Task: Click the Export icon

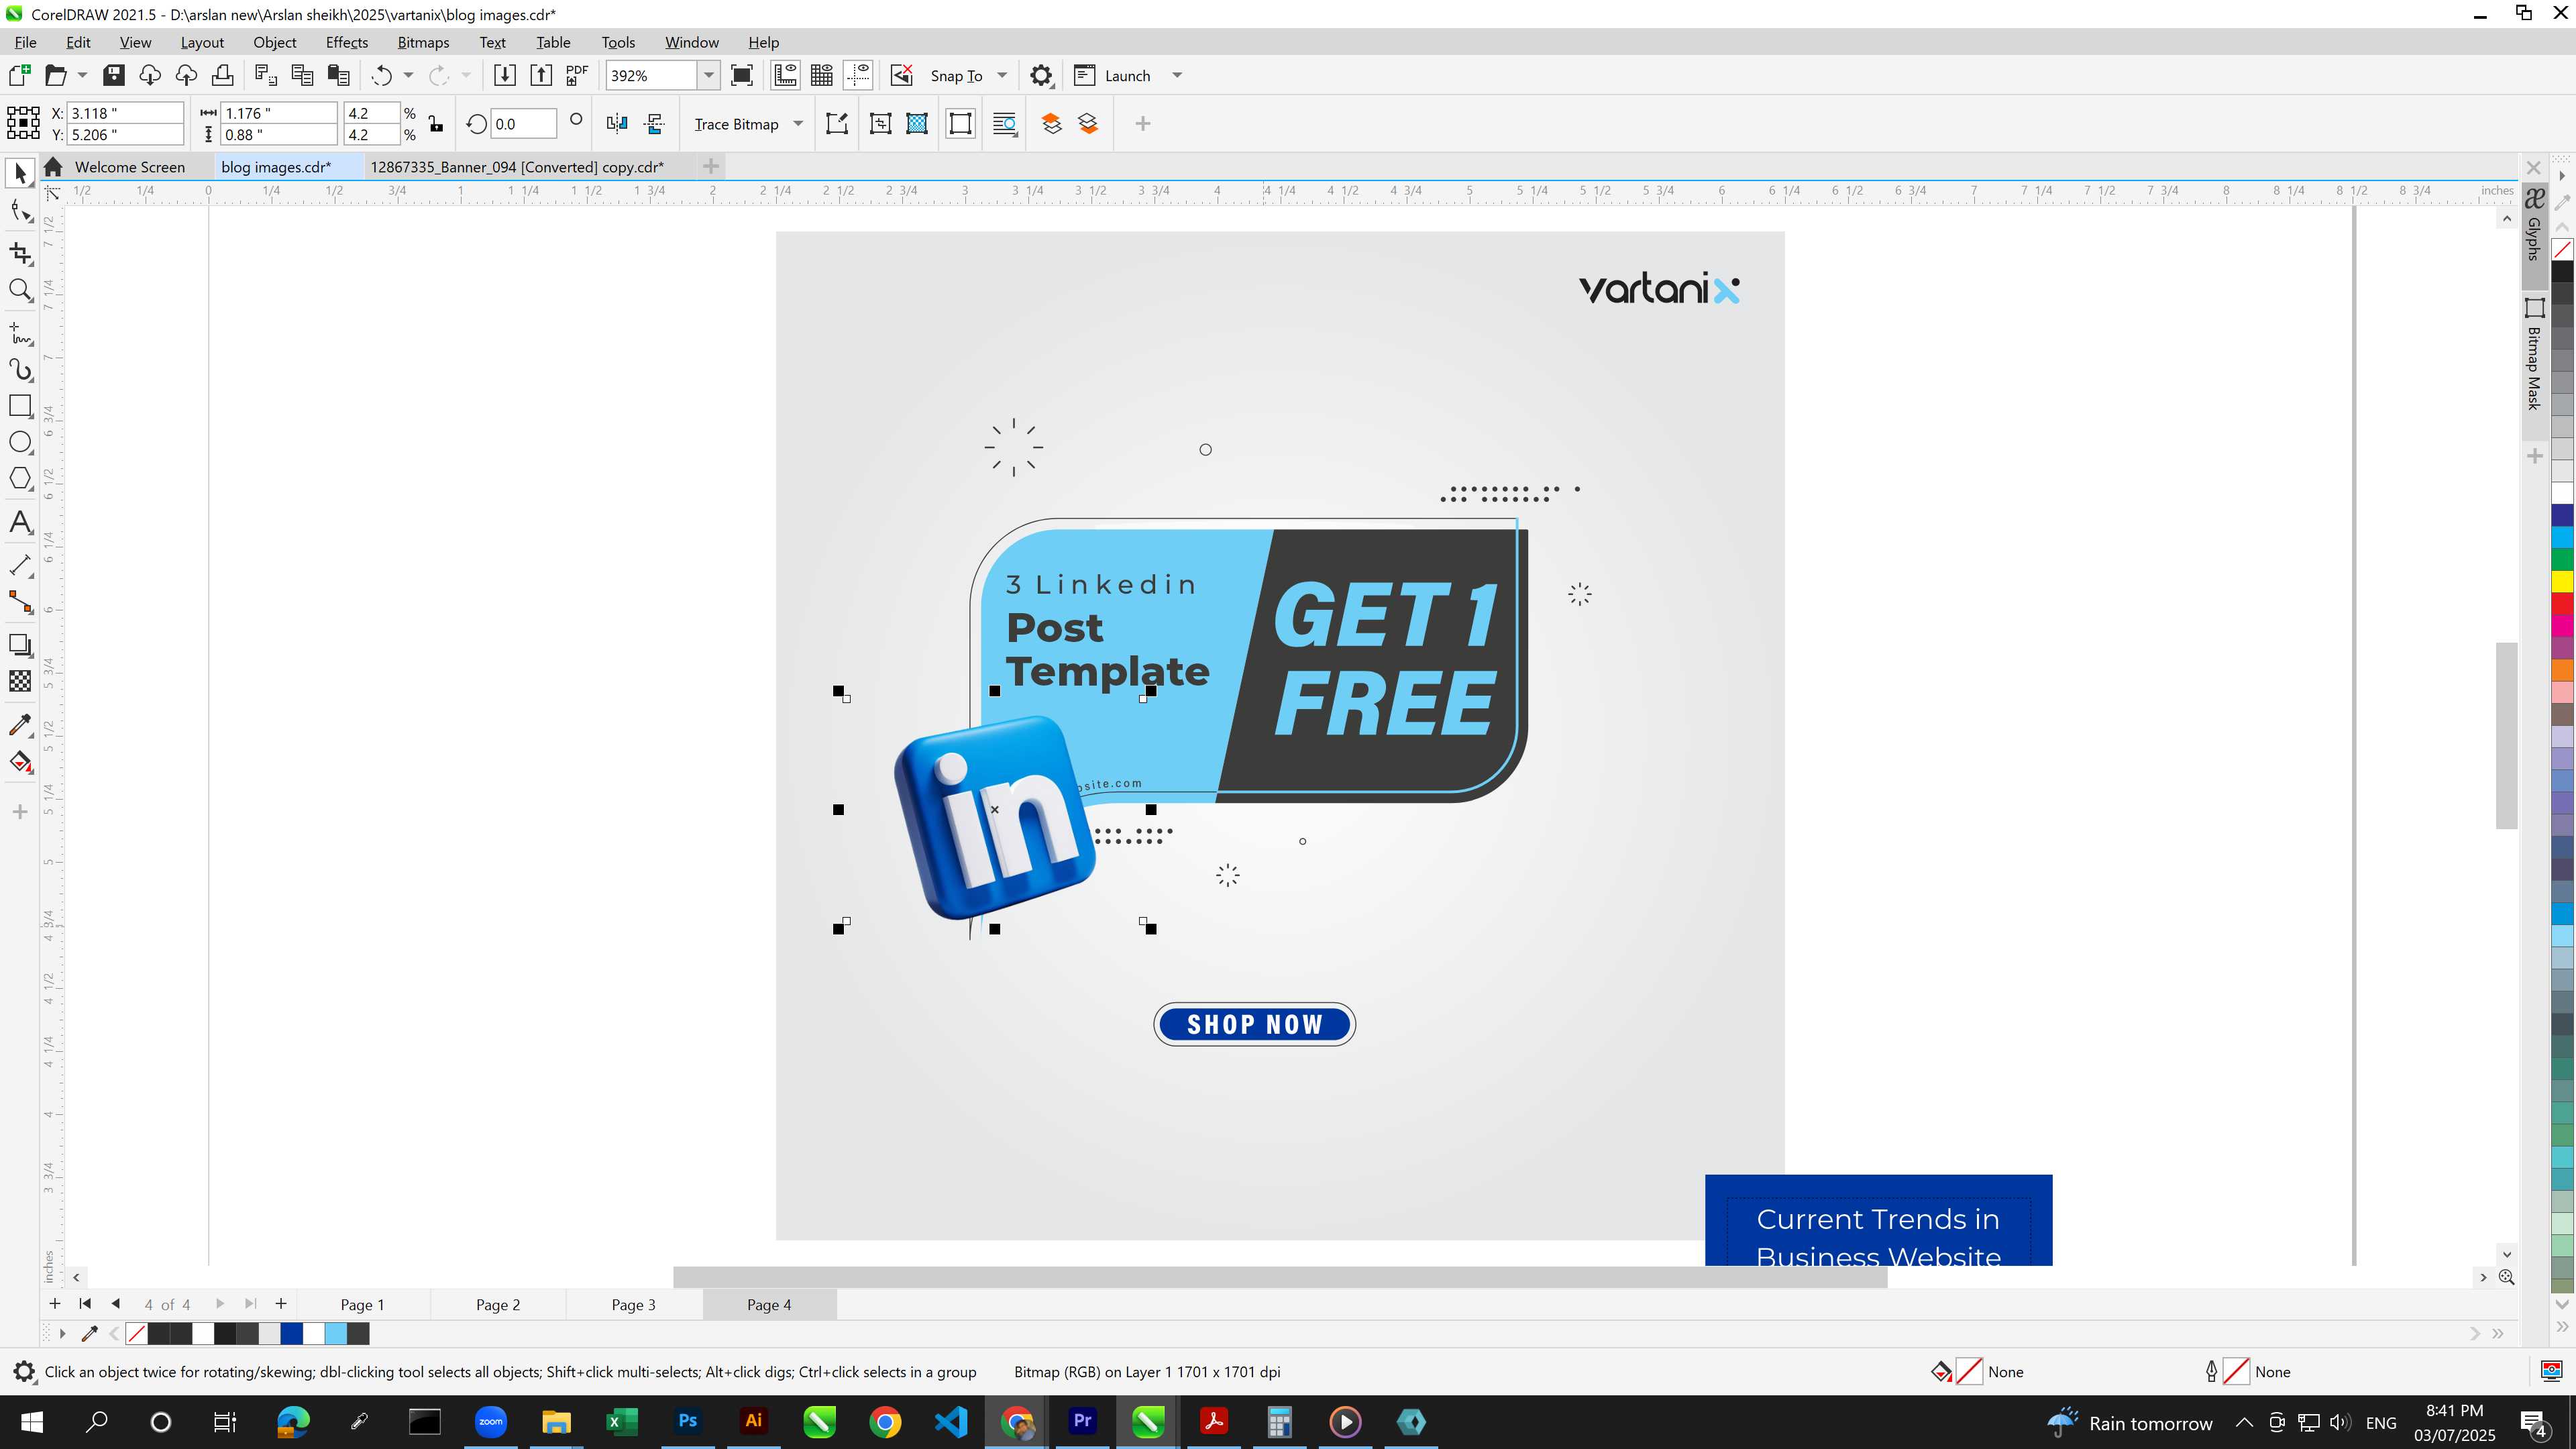Action: pyautogui.click(x=541, y=75)
